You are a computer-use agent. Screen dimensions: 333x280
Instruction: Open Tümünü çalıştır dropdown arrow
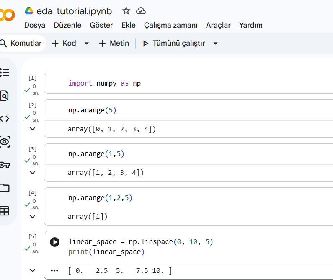click(x=216, y=44)
